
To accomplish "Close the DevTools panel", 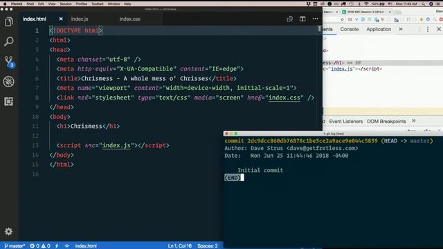I will pos(438,29).
